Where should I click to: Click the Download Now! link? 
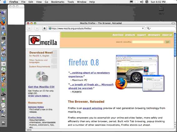click(x=41, y=52)
